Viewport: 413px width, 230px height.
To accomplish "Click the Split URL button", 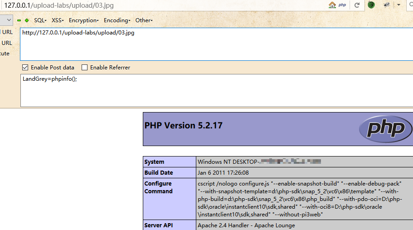I will point(6,43).
